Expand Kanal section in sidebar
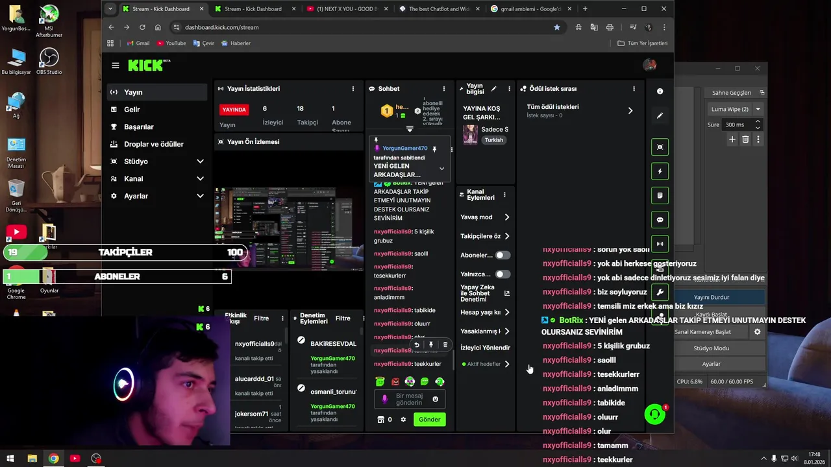 [200, 178]
